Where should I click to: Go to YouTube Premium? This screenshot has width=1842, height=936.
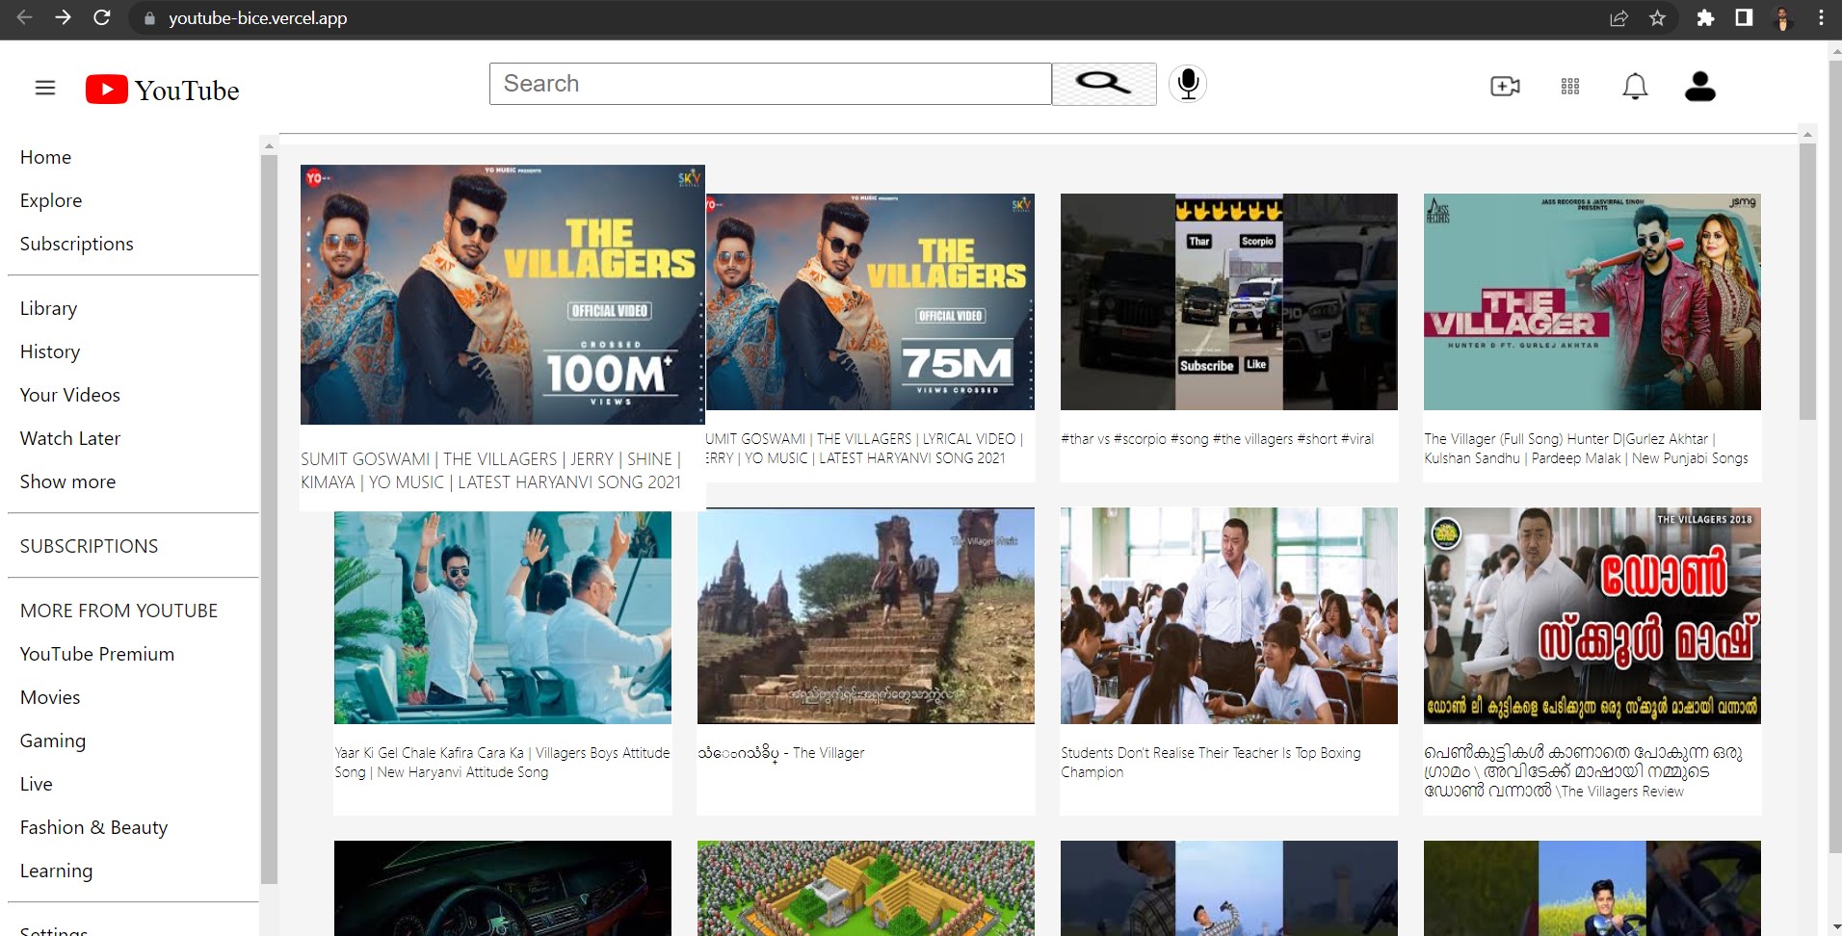click(x=96, y=654)
